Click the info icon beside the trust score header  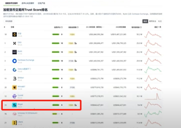click(62, 27)
